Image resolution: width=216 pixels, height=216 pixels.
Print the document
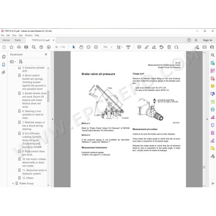click(26, 47)
